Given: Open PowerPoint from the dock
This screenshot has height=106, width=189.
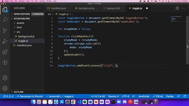Looking at the screenshot, I should tap(96, 102).
